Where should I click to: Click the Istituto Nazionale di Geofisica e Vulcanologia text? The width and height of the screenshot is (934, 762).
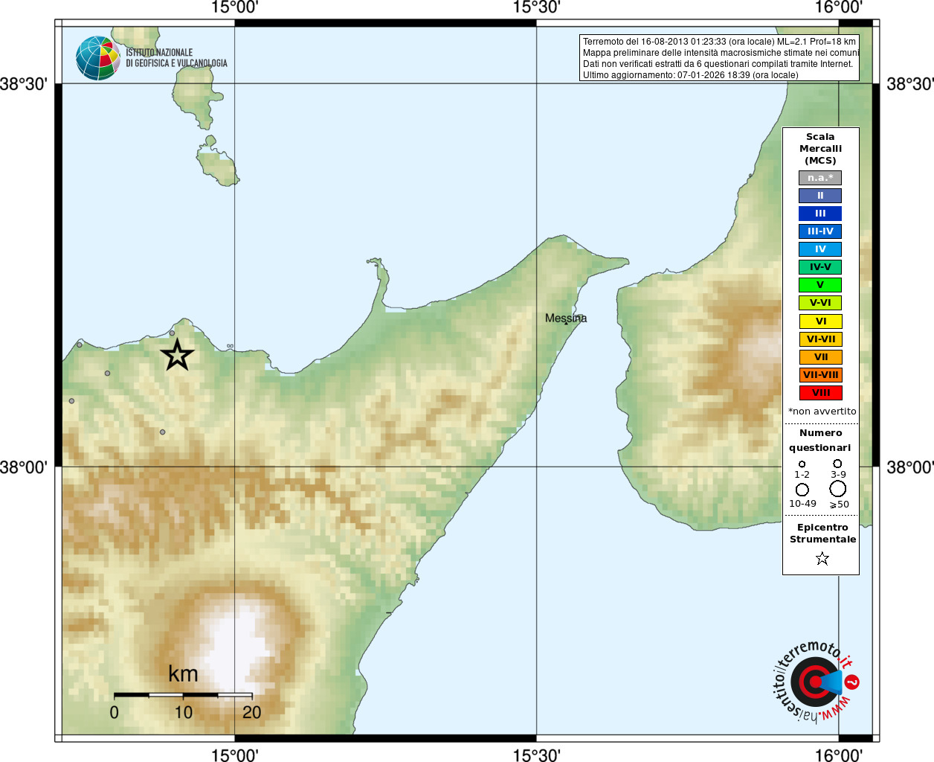(176, 58)
